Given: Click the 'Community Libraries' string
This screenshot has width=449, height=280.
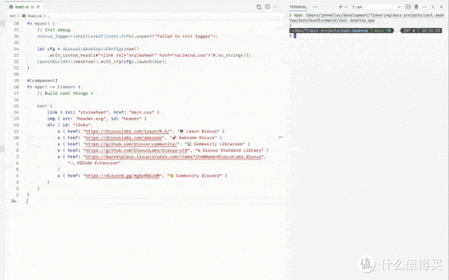Looking at the screenshot, I should click(x=215, y=144).
